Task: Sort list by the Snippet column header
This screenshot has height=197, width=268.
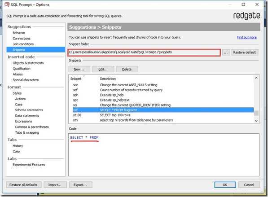Action: click(76, 79)
